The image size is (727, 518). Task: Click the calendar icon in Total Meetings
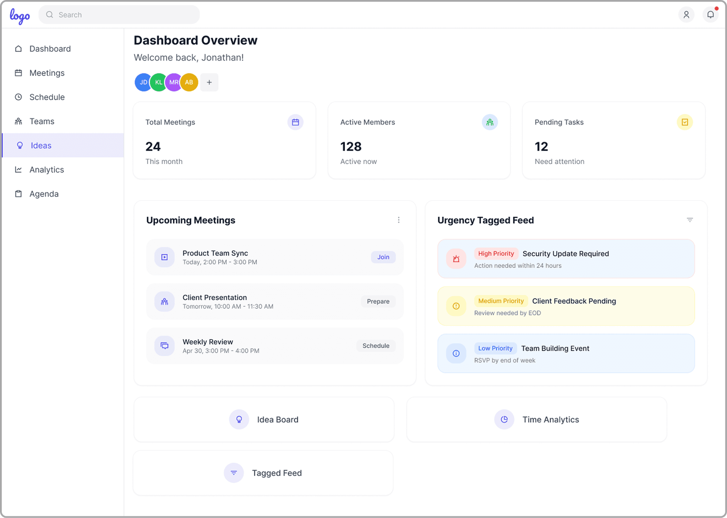(295, 122)
